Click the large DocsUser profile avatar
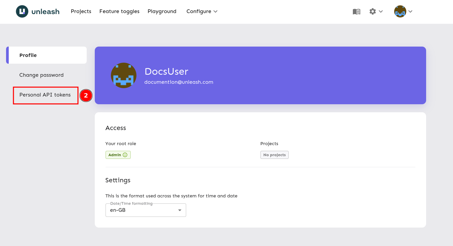This screenshot has height=246, width=453. (124, 75)
